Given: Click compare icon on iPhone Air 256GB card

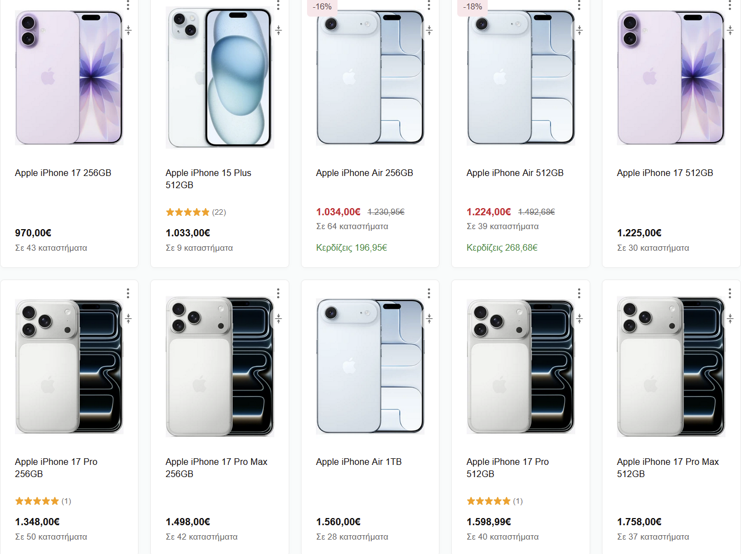Looking at the screenshot, I should [x=429, y=30].
